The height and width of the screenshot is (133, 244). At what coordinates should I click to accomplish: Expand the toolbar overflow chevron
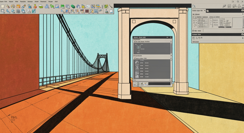click(x=102, y=6)
